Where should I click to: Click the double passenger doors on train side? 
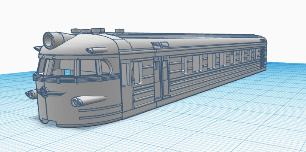161,78
